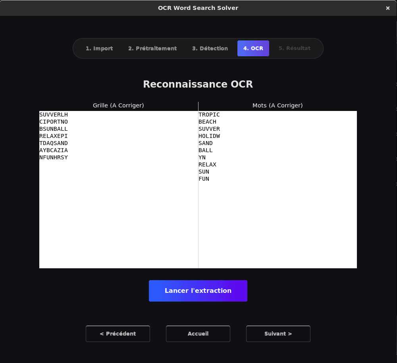Click the empty area of the Grille editor
Viewport: 397px width, 363px height.
click(x=118, y=218)
